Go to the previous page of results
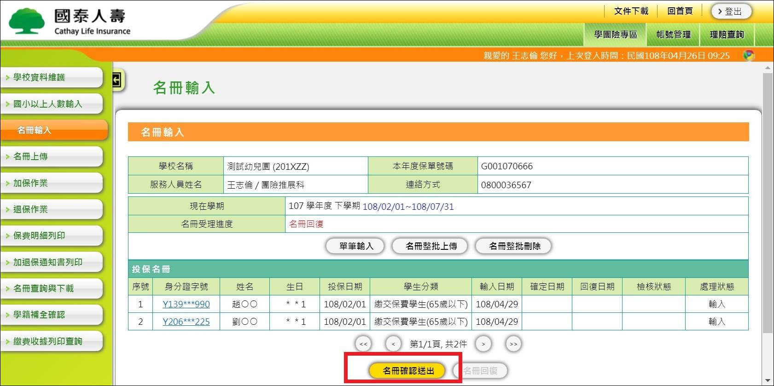 tap(393, 344)
